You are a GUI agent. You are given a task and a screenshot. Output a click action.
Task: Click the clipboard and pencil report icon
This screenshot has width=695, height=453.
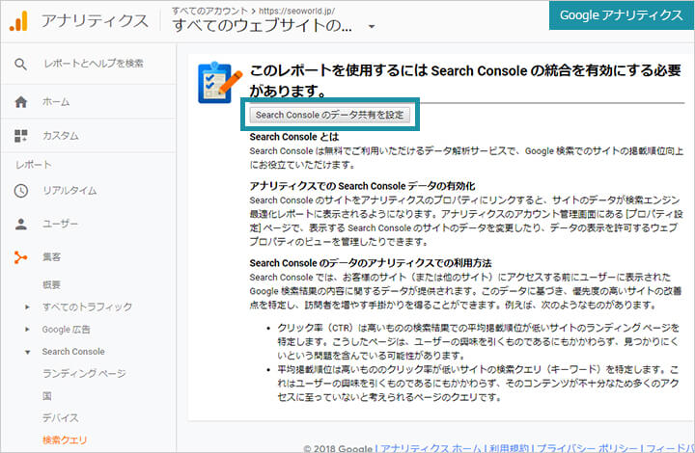click(x=220, y=82)
